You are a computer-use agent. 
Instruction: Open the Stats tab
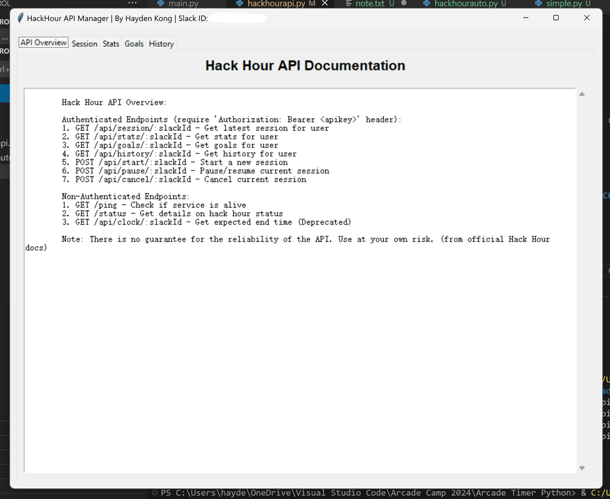tap(111, 44)
